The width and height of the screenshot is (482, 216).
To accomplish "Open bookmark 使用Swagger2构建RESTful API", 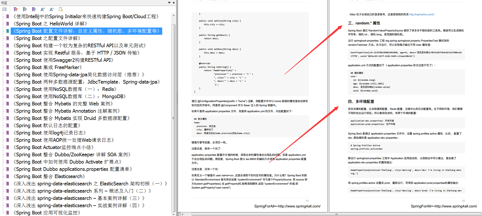I will pyautogui.click(x=63, y=60).
